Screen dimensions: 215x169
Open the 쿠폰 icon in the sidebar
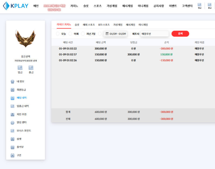click(12, 156)
